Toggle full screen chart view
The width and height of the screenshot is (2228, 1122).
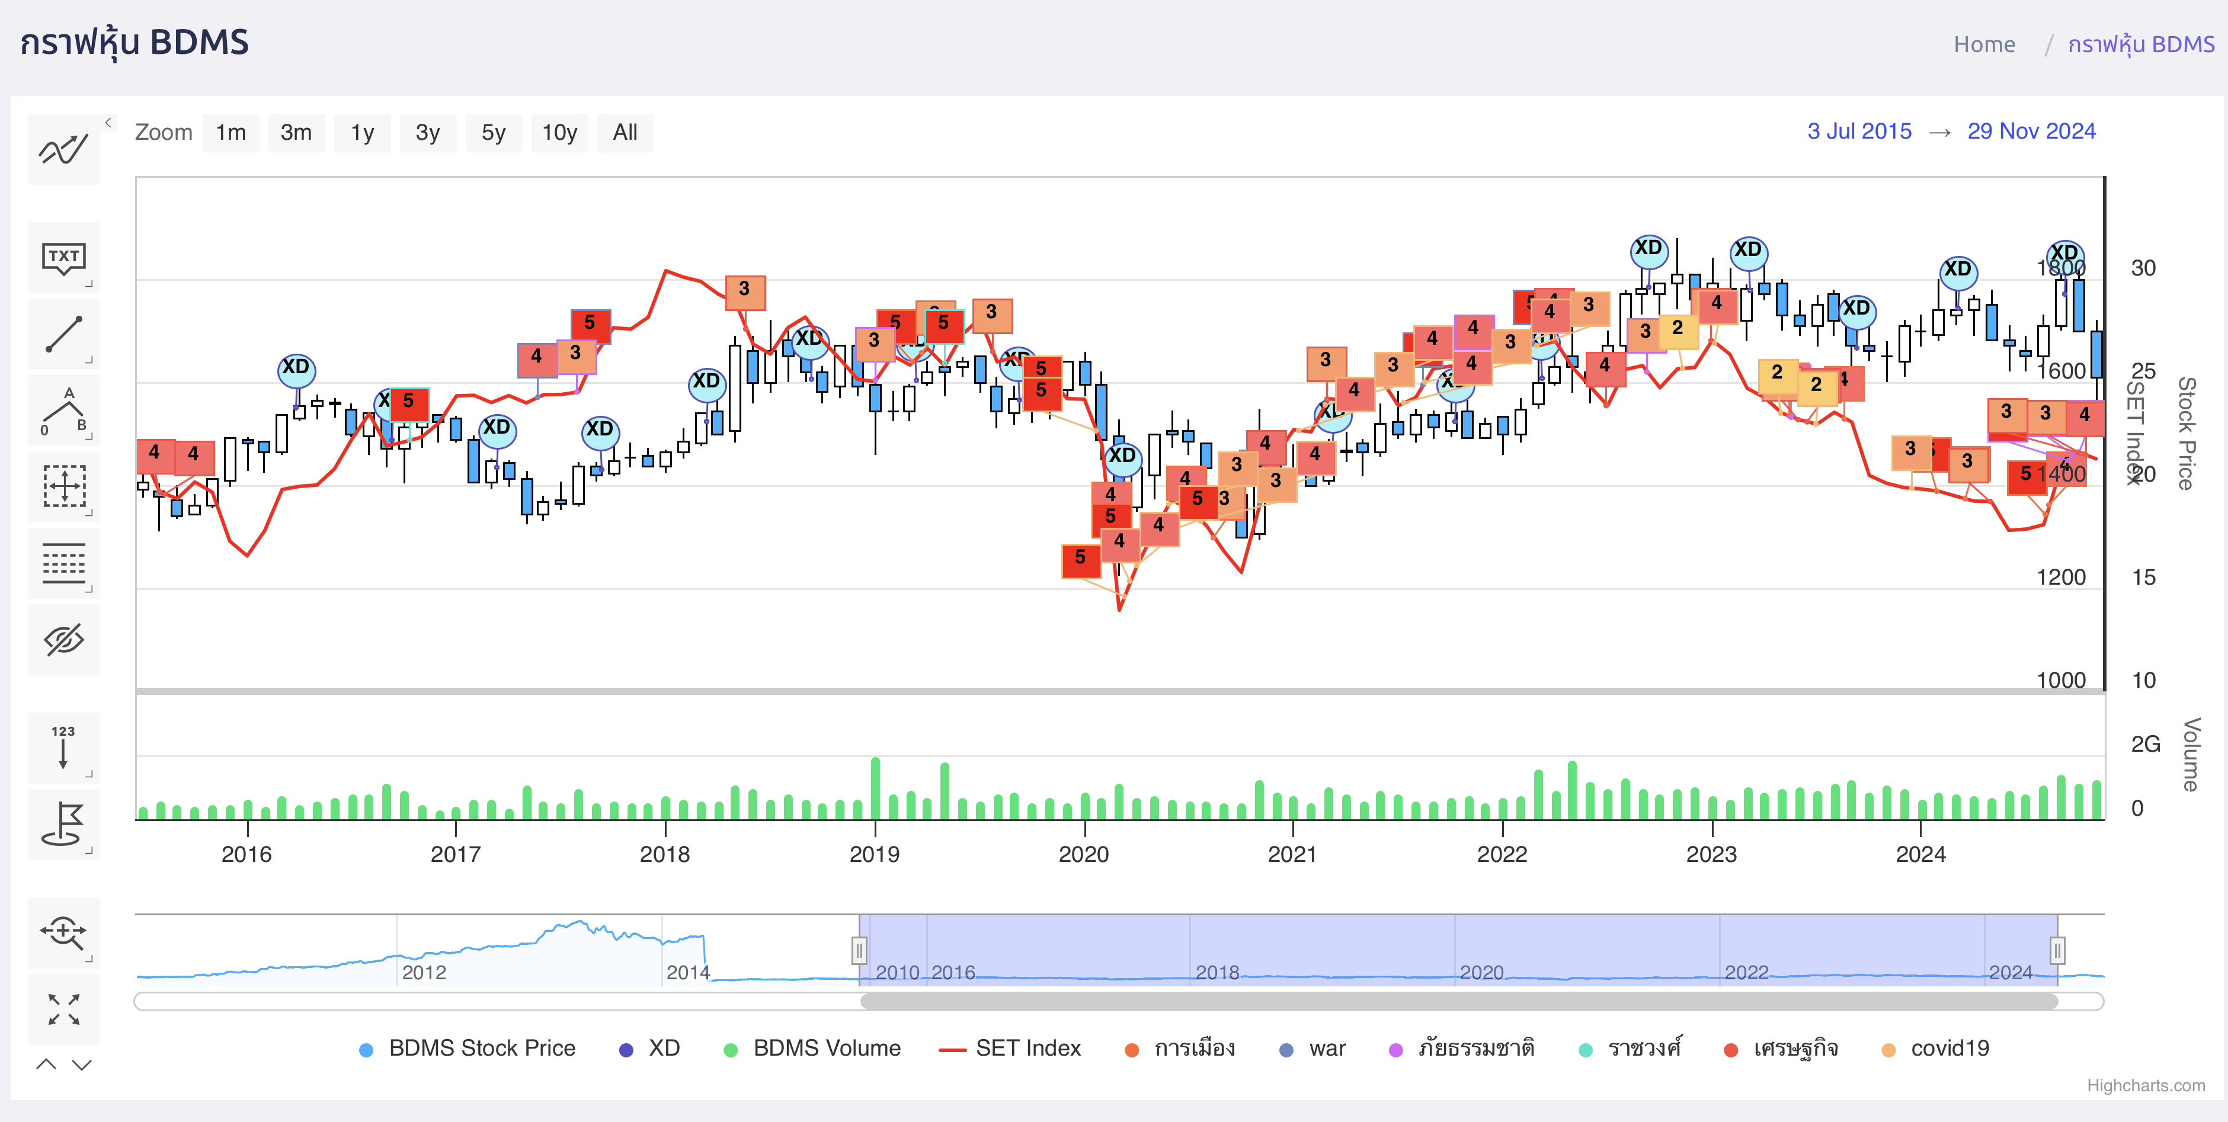point(64,1009)
